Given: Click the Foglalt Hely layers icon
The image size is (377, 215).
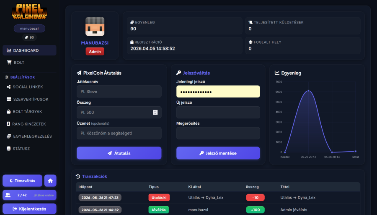Looking at the screenshot, I should 250,42.
